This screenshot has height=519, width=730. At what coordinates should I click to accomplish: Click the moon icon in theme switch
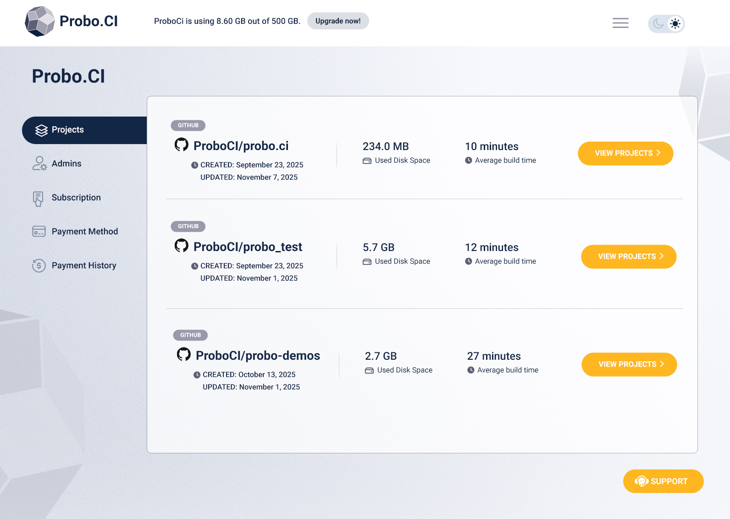pos(658,23)
